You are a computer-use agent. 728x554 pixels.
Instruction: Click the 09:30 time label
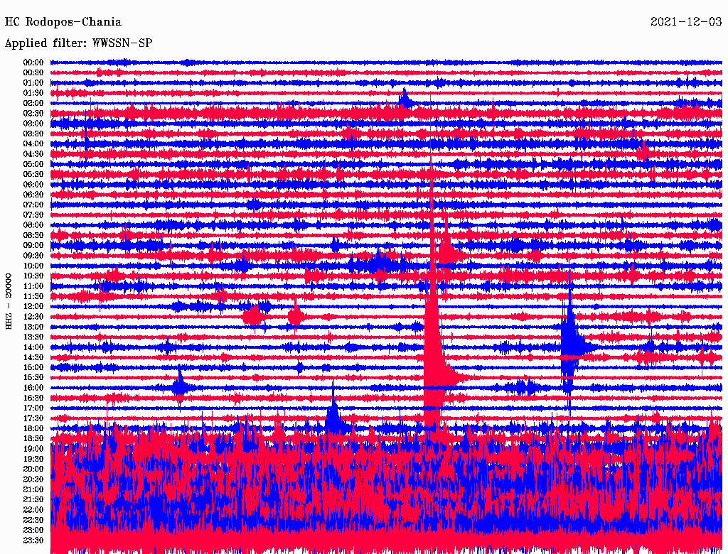coord(33,256)
